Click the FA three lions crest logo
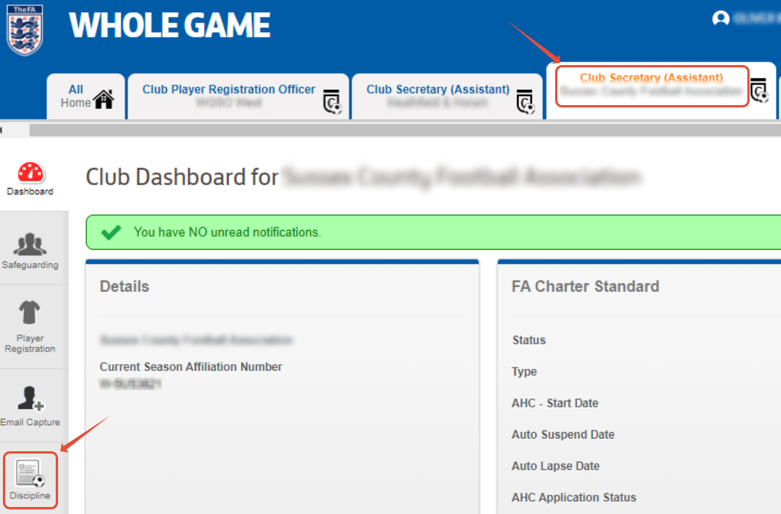 coord(25,29)
